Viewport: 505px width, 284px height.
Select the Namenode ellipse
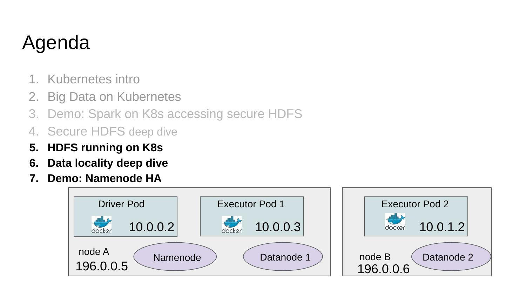point(175,257)
